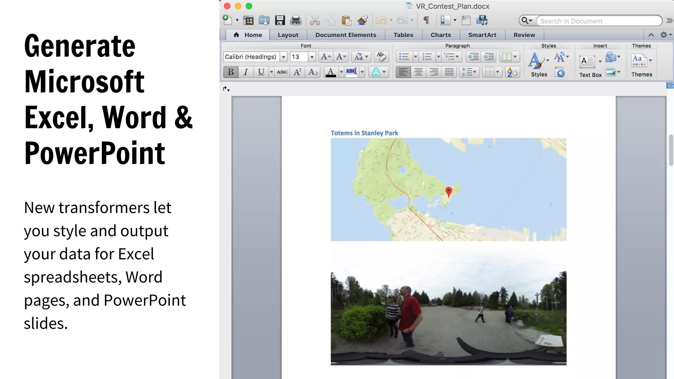Click the Decrease Indent icon
Screen dimensions: 674x379
tap(473, 57)
